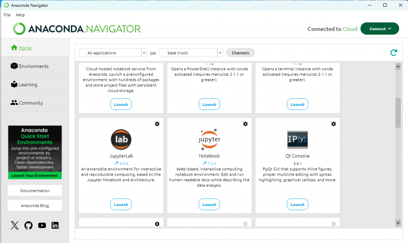Go to the Environments tab
The width and height of the screenshot is (408, 243).
(35, 66)
